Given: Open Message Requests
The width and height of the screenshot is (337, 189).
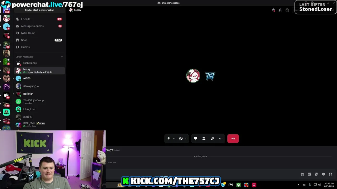Looking at the screenshot, I should pyautogui.click(x=39, y=26).
